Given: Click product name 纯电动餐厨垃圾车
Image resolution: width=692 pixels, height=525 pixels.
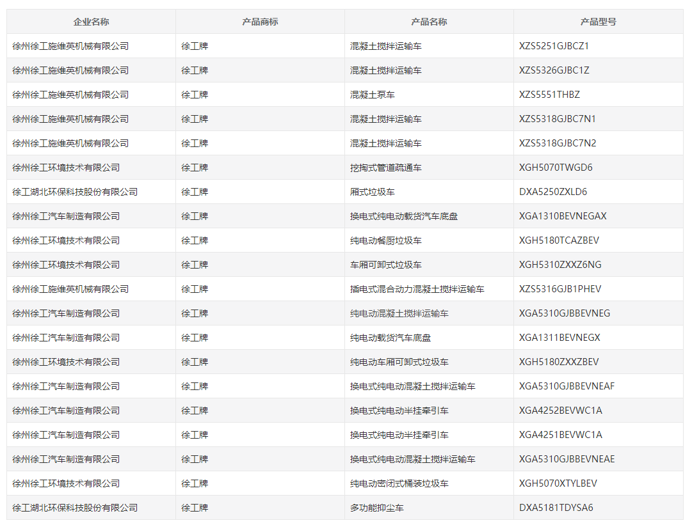Looking at the screenshot, I should (x=386, y=240).
